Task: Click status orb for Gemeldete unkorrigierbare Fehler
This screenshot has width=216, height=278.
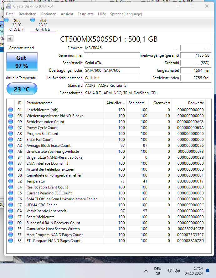Action: 11,175
